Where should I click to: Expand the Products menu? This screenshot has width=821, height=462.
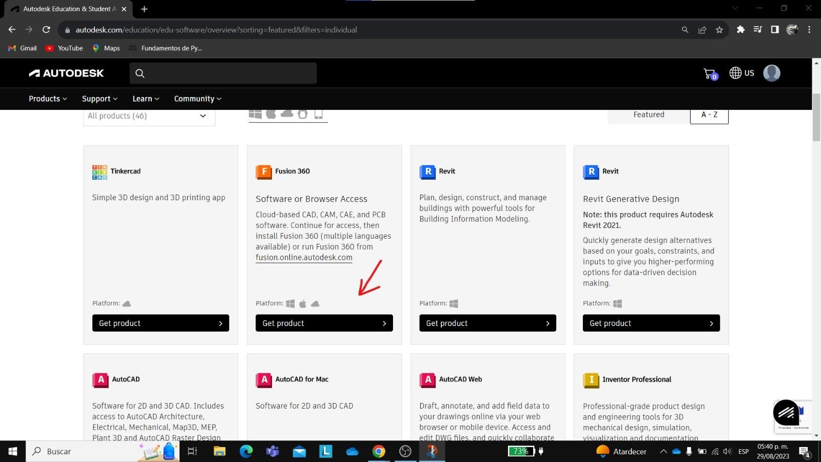coord(48,99)
